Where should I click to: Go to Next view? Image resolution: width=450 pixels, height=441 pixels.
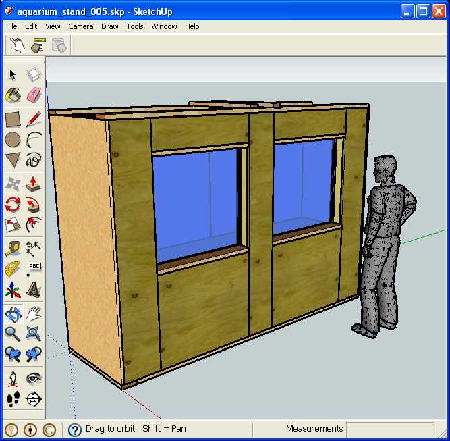[34, 355]
